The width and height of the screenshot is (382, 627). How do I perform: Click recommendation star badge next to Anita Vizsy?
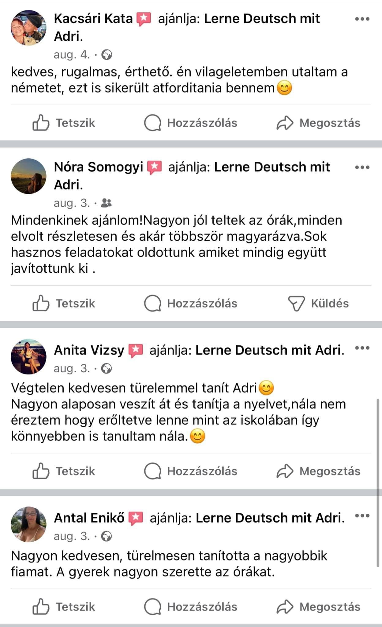[x=136, y=351]
